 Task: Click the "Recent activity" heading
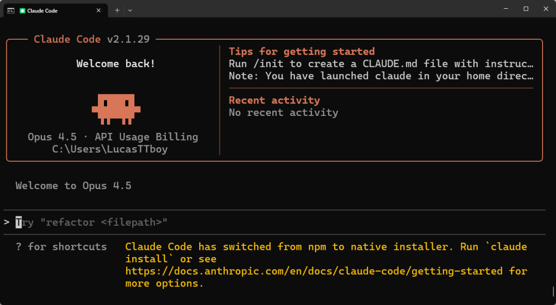(x=274, y=100)
